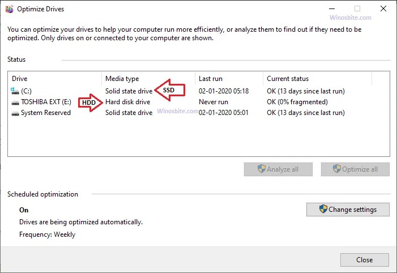Click the System Reserved drive icon
The image size is (397, 273).
(x=15, y=113)
